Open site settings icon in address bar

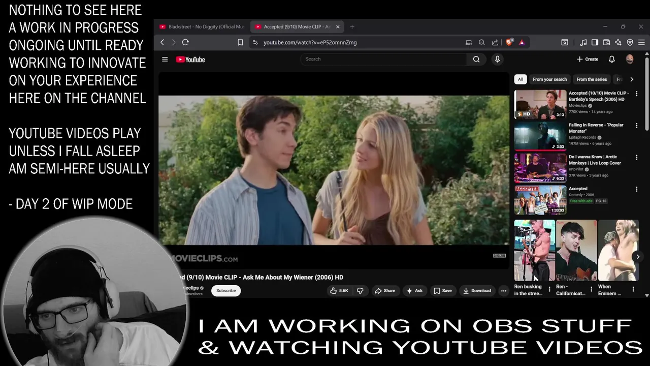tap(255, 43)
